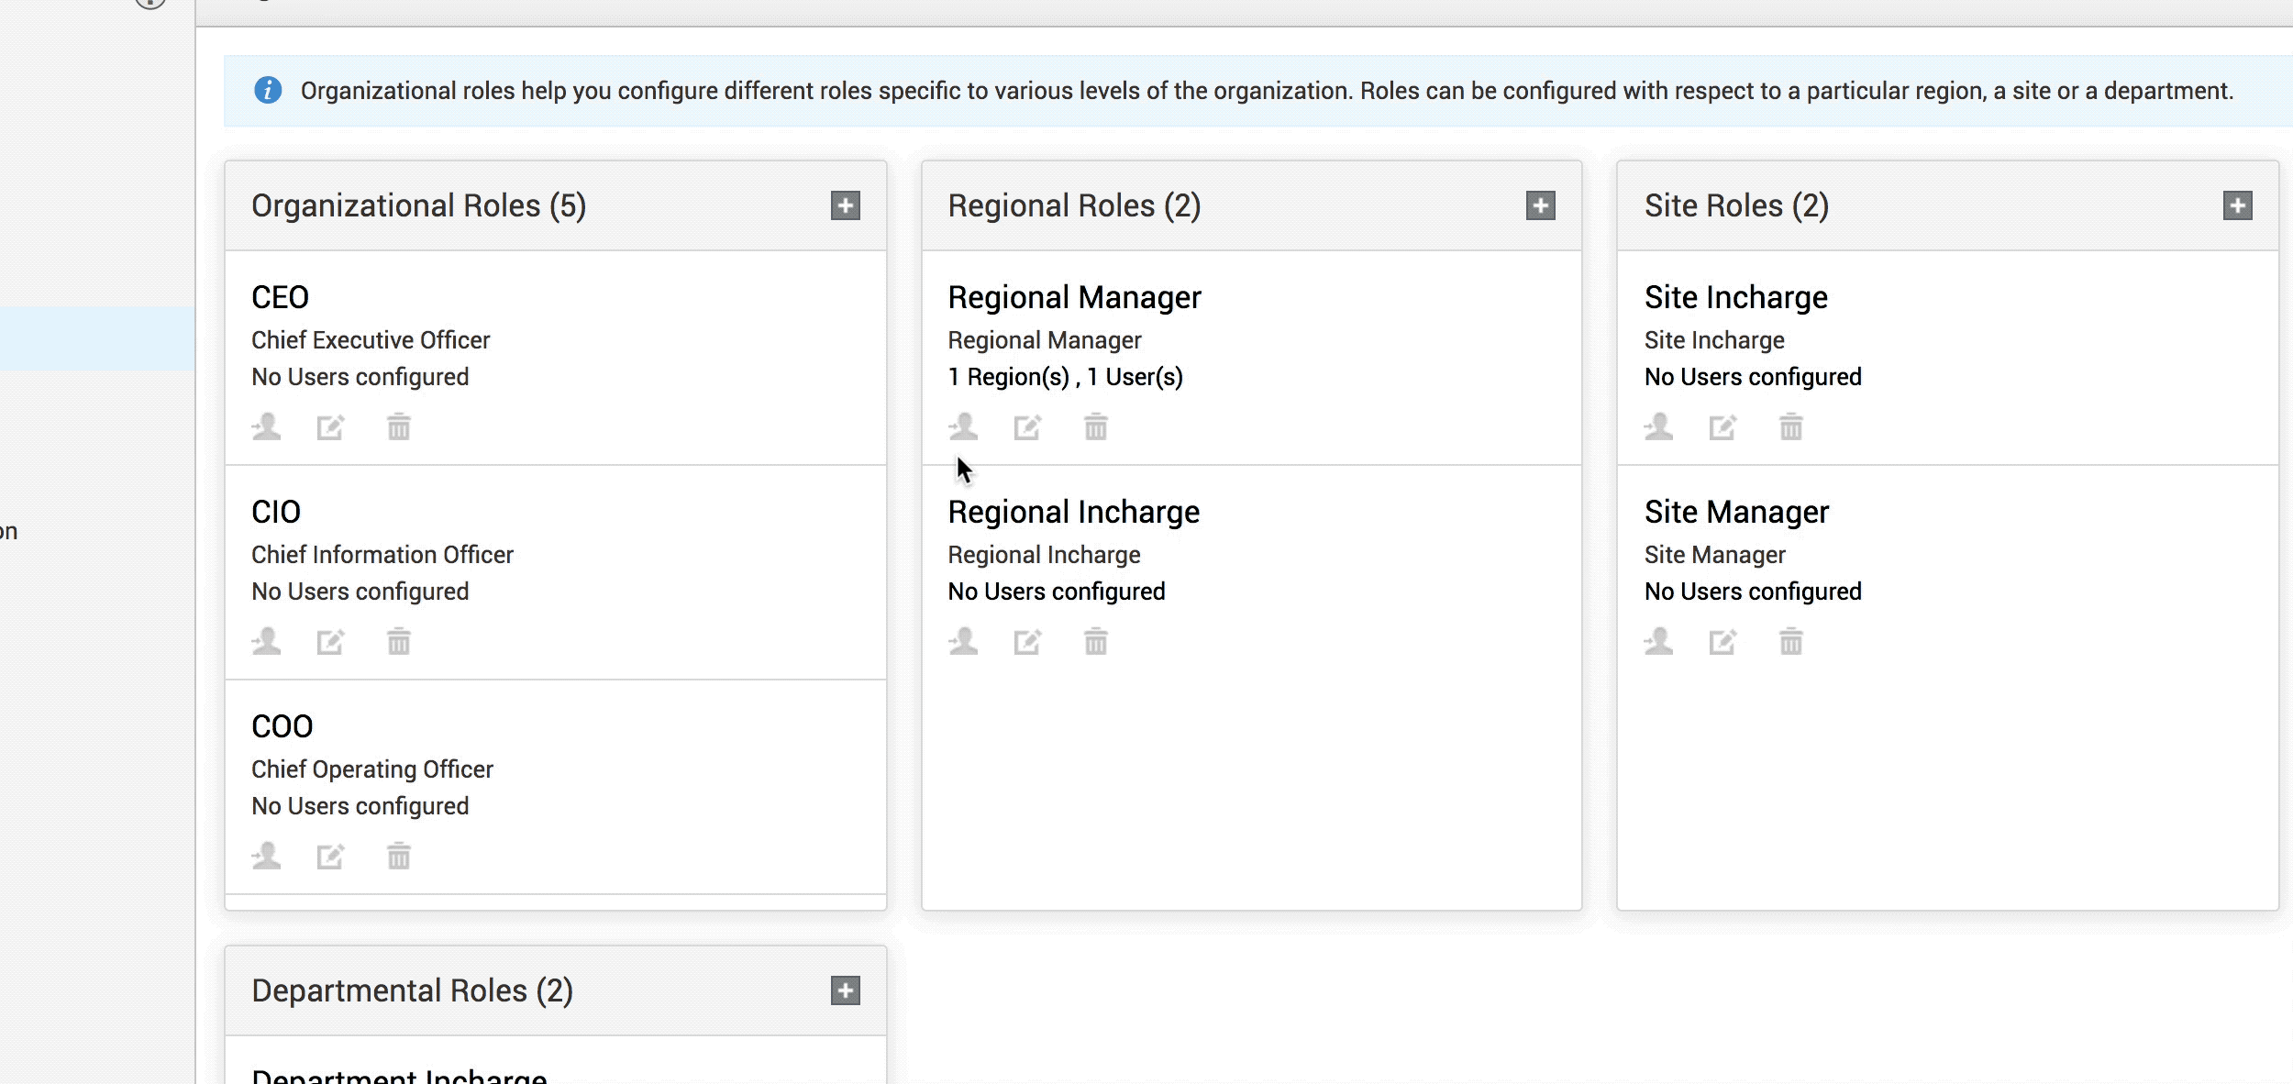
Task: Click the Chief Information Officer description
Action: [x=382, y=555]
